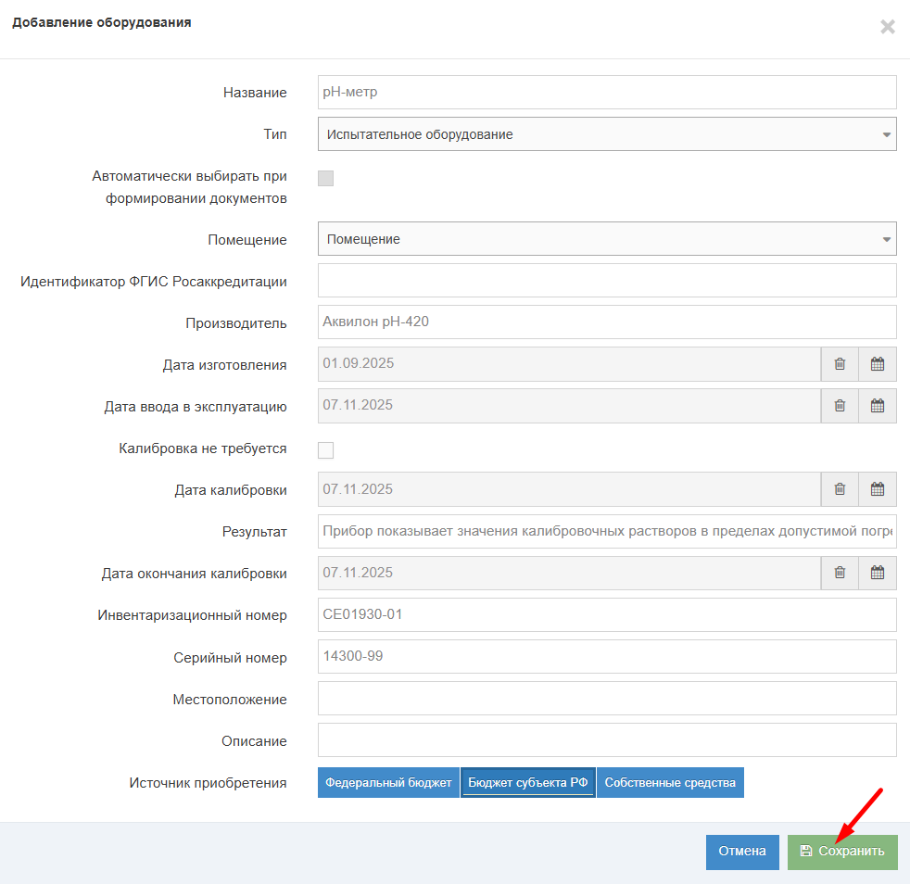This screenshot has width=910, height=884.
Task: Focus the Местоположение input field
Action: click(x=607, y=699)
